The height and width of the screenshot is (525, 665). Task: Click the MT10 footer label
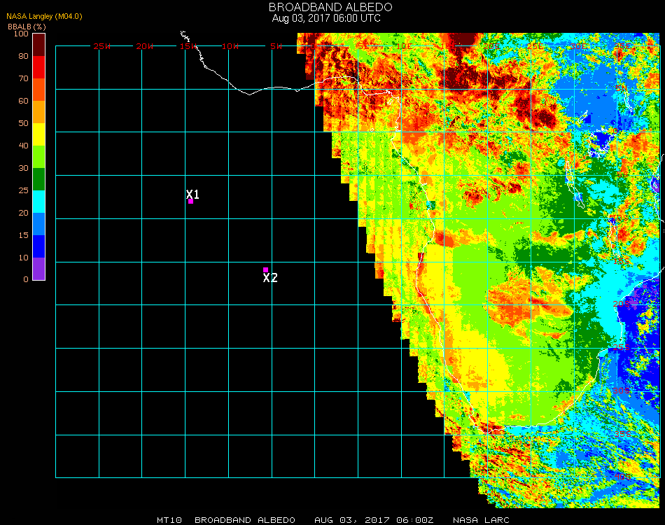click(x=169, y=520)
